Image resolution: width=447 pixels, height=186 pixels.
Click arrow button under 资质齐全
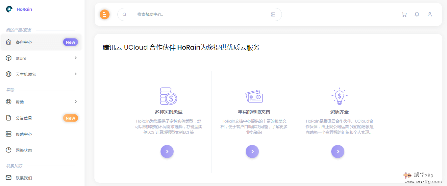[338, 151]
